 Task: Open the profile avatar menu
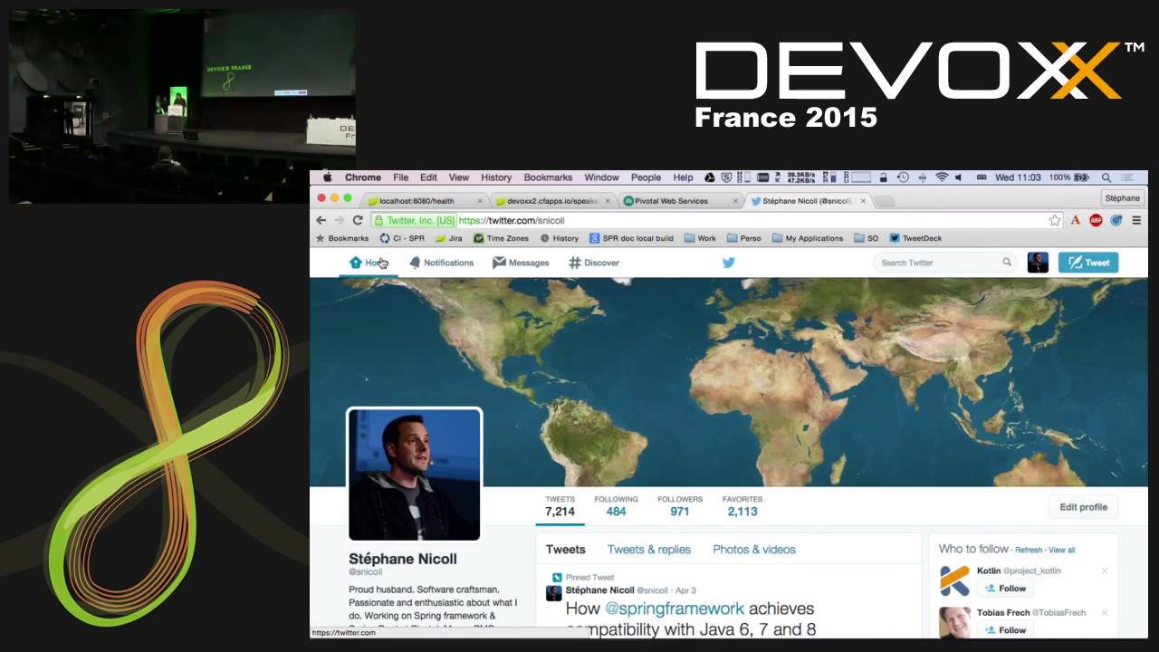1038,263
